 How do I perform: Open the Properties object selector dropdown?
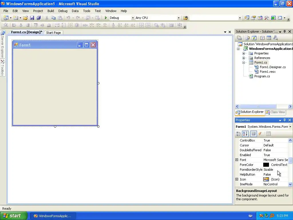290,127
